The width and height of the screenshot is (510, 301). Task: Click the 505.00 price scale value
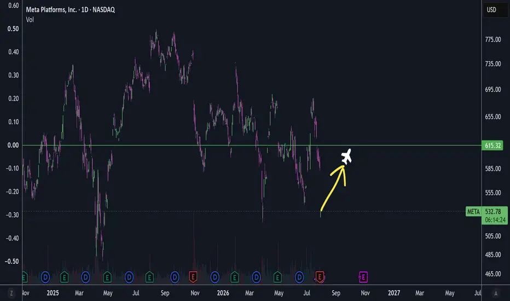(x=492, y=236)
